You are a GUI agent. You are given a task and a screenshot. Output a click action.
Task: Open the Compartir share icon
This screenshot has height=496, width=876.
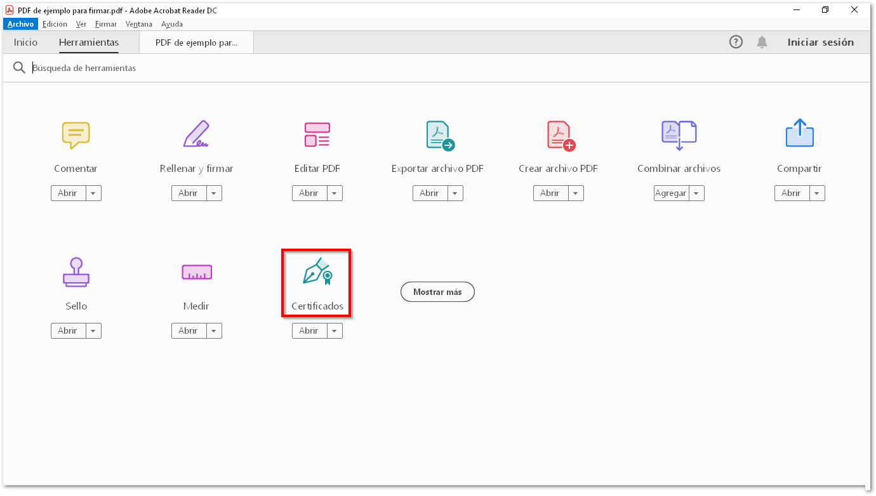coord(799,133)
